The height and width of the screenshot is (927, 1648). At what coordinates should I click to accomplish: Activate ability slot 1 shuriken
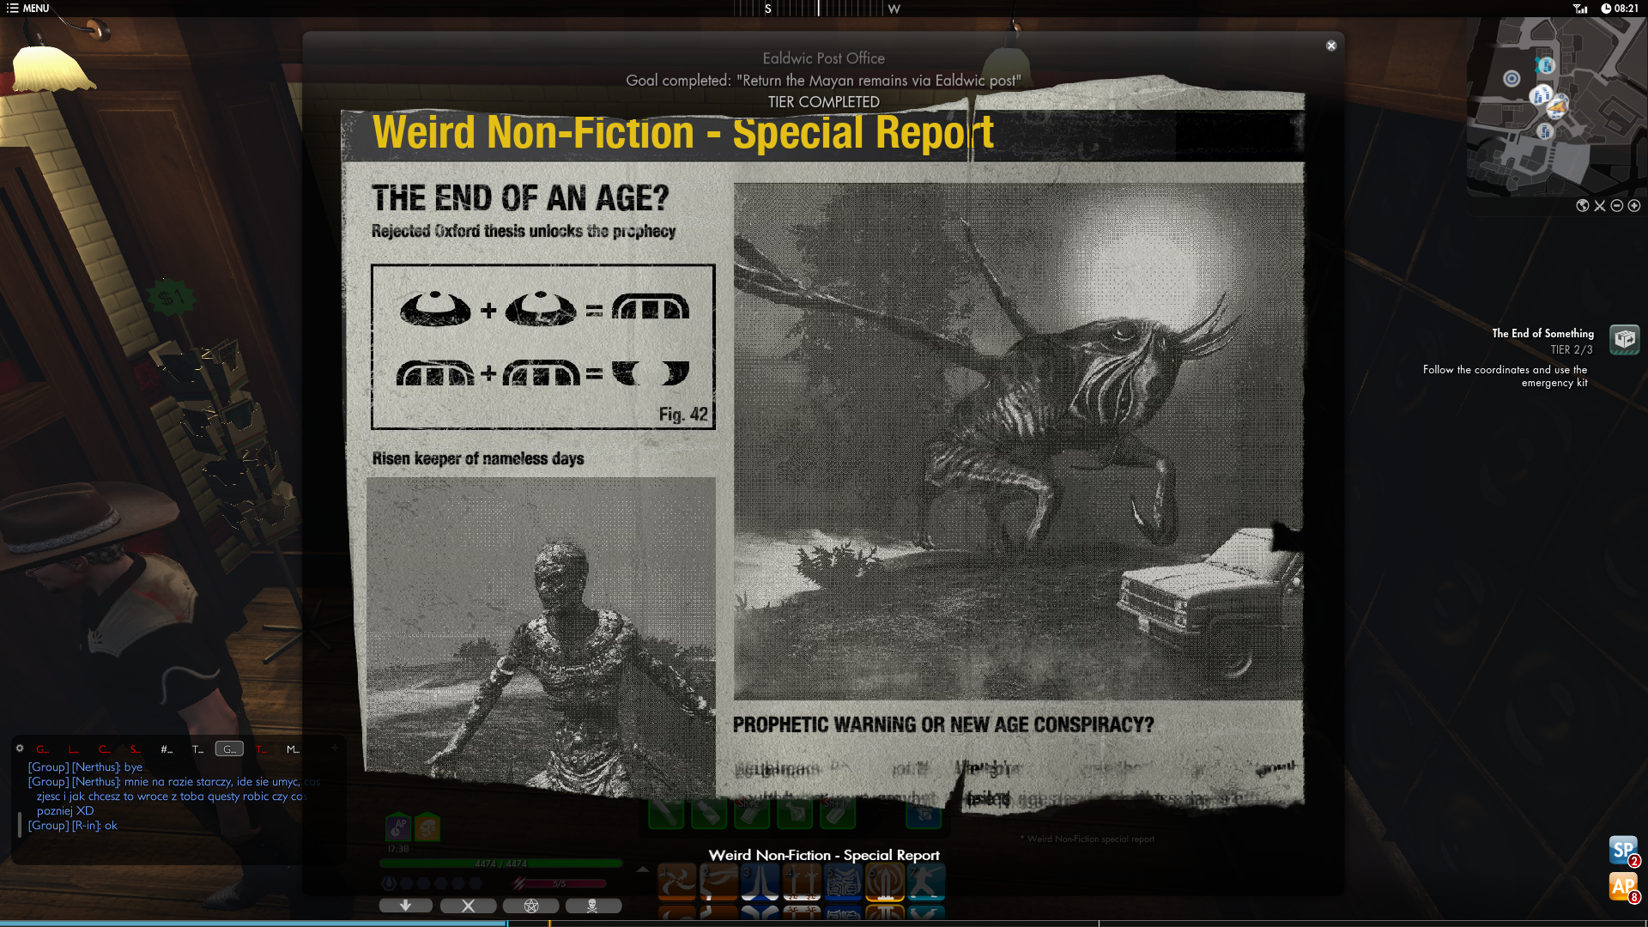pyautogui.click(x=676, y=882)
